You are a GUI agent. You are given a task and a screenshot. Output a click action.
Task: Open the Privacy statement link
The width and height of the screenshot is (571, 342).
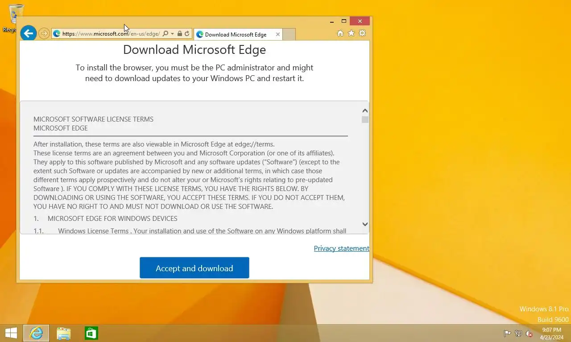(341, 248)
